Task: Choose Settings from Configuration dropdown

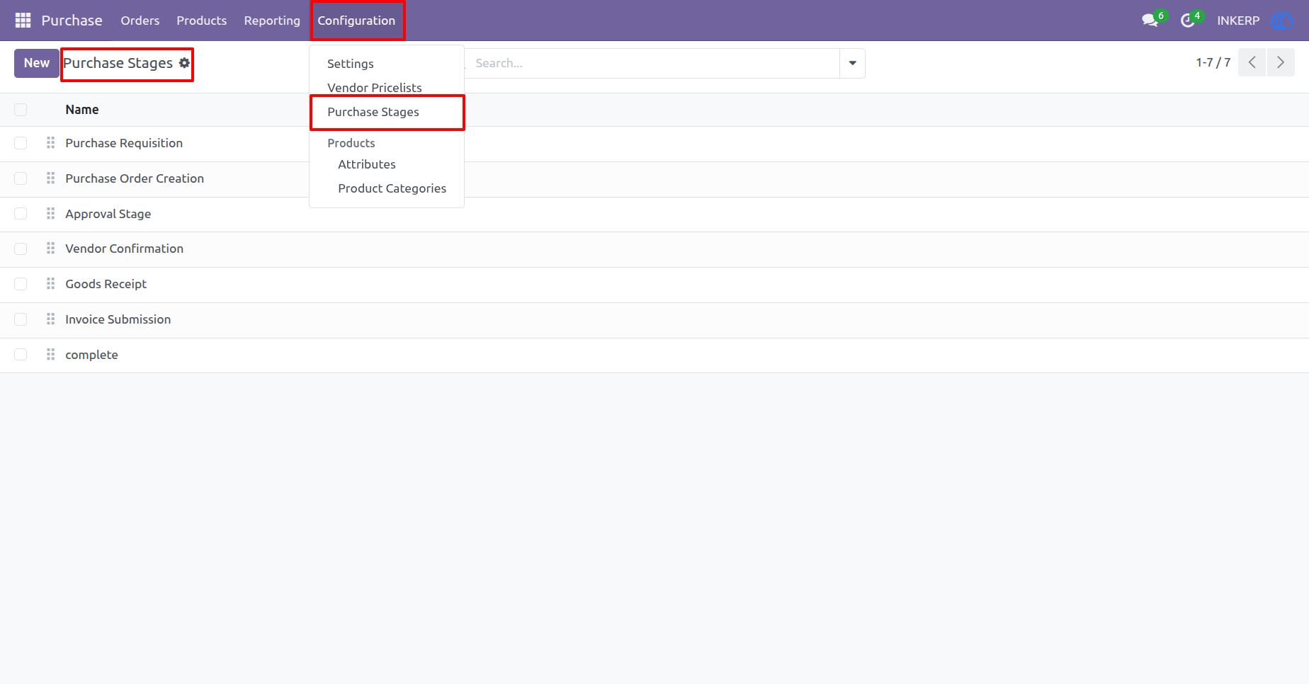Action: click(387, 64)
